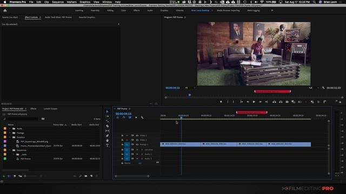Select Editing workspace
The height and width of the screenshot is (194, 346).
point(110,10)
